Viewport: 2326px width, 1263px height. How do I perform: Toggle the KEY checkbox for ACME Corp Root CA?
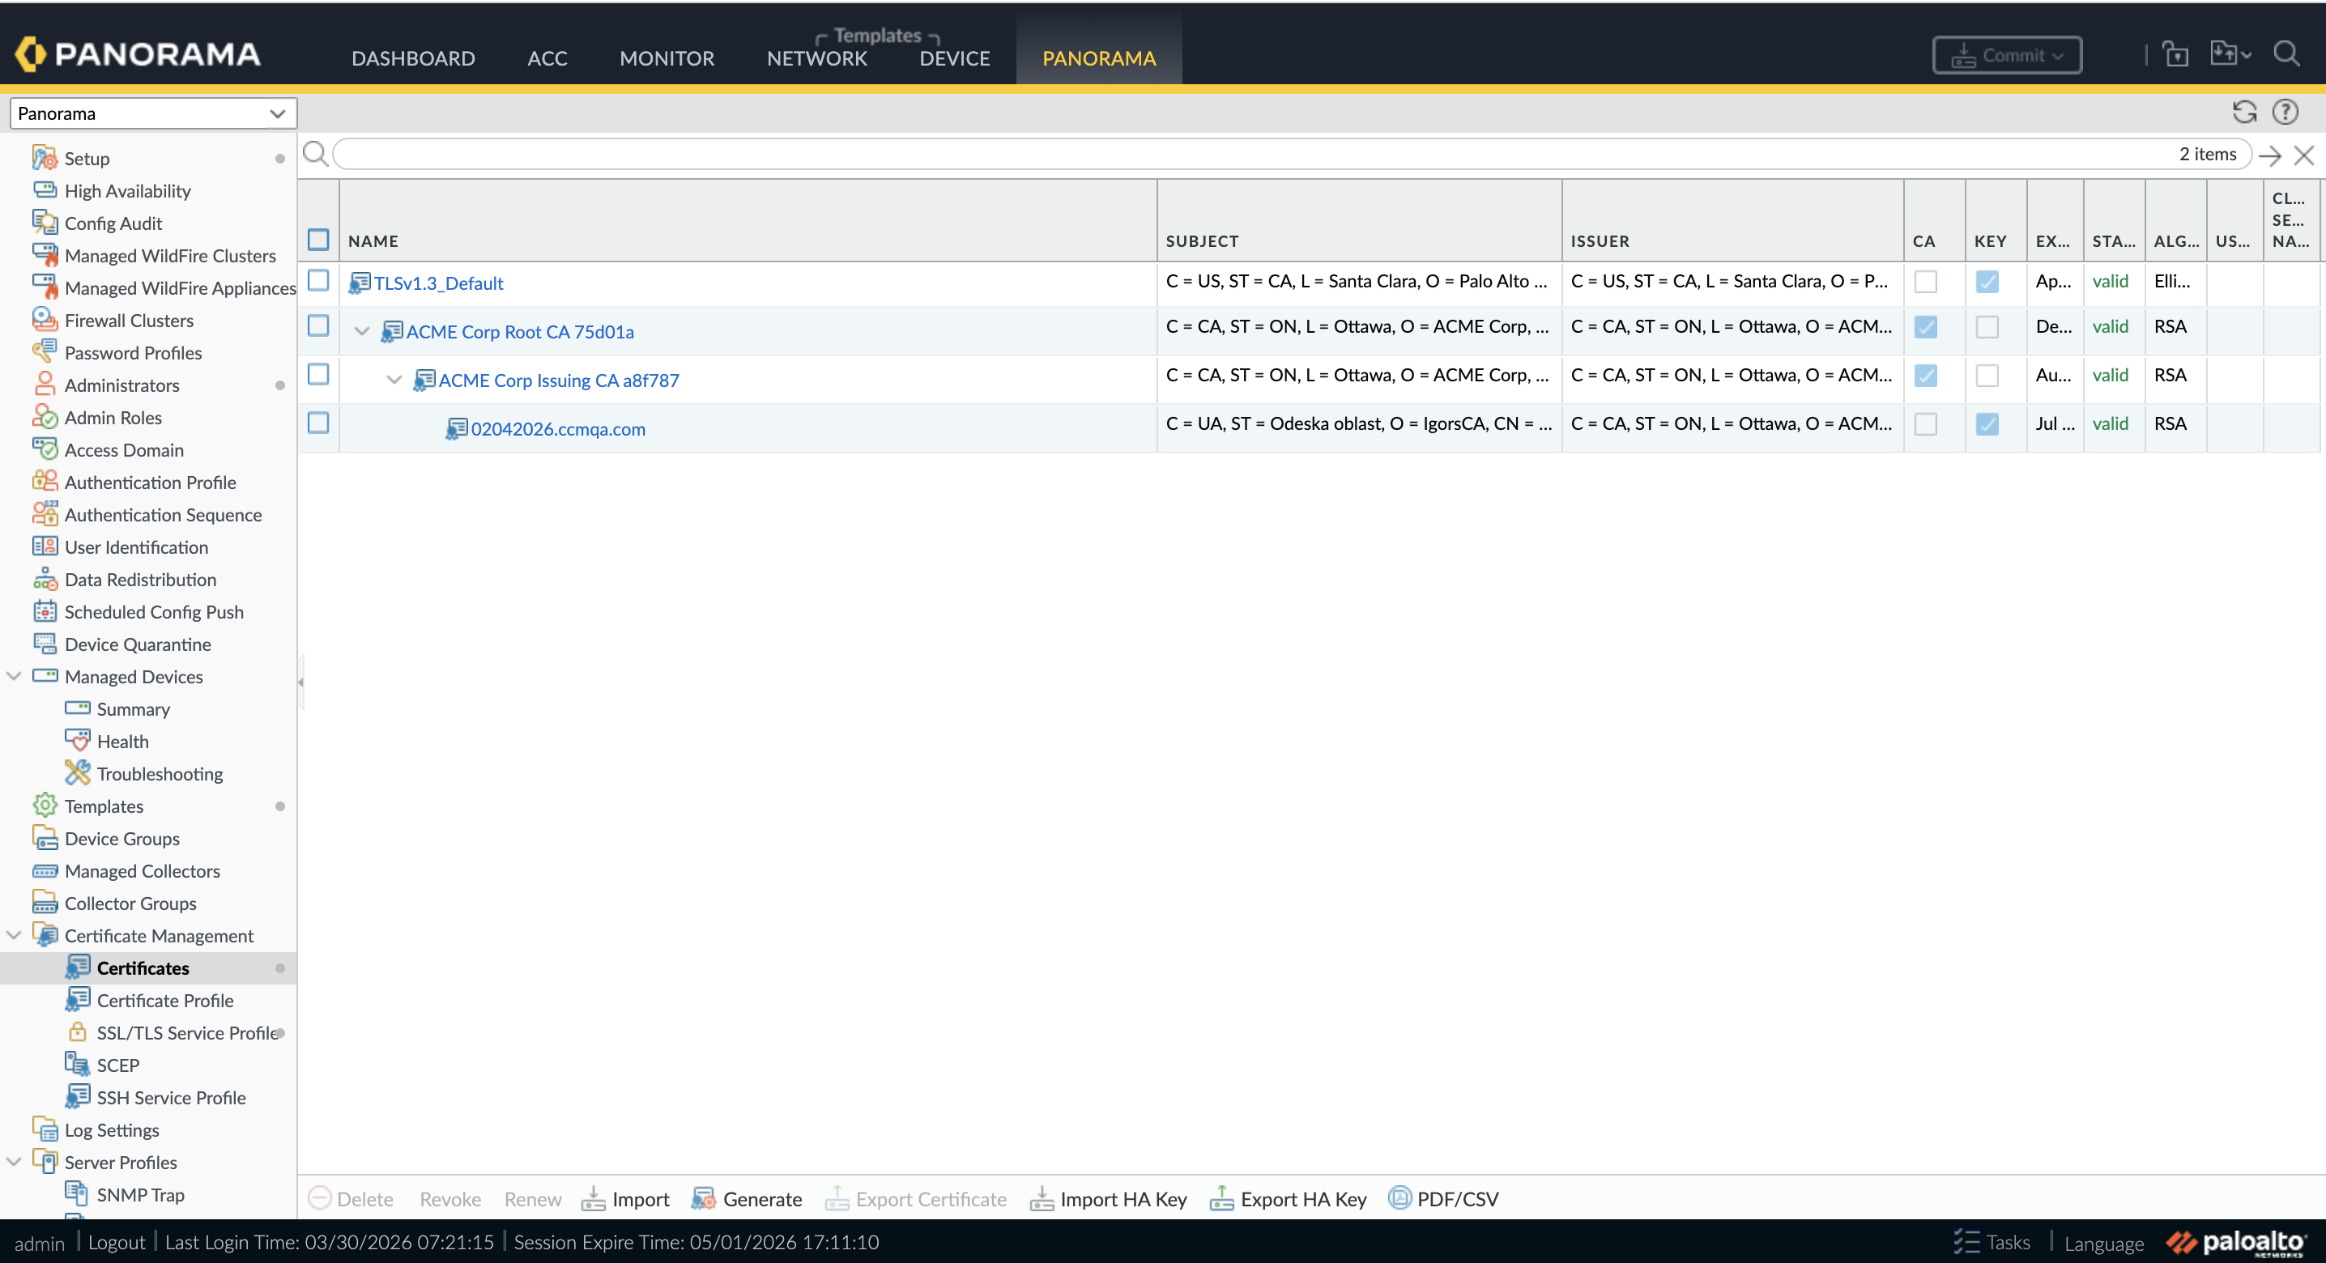pos(1987,327)
